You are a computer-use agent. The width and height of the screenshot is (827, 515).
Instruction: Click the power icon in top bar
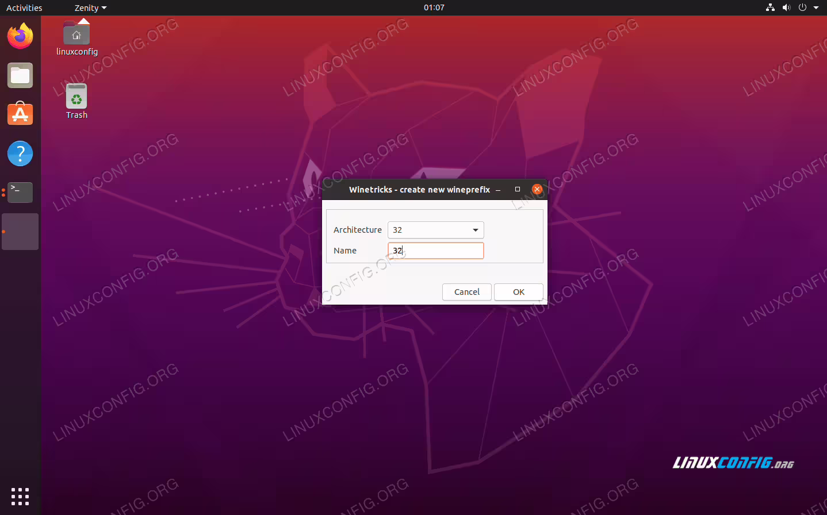[802, 7]
